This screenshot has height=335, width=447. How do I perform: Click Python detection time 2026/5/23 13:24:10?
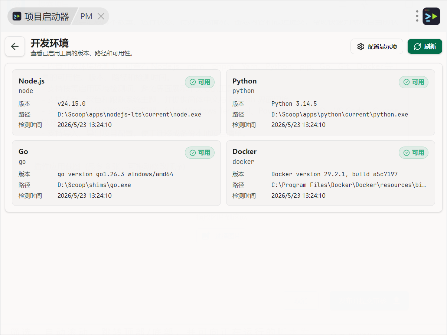[x=298, y=125]
